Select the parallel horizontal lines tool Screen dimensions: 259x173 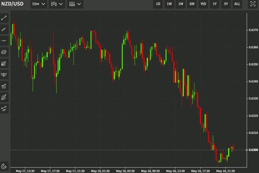click(x=4, y=52)
